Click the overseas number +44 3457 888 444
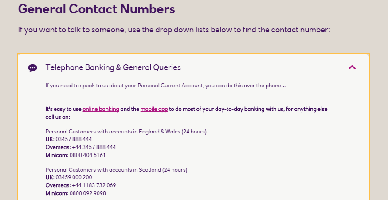Screen dimensions: 388x200 (94, 147)
